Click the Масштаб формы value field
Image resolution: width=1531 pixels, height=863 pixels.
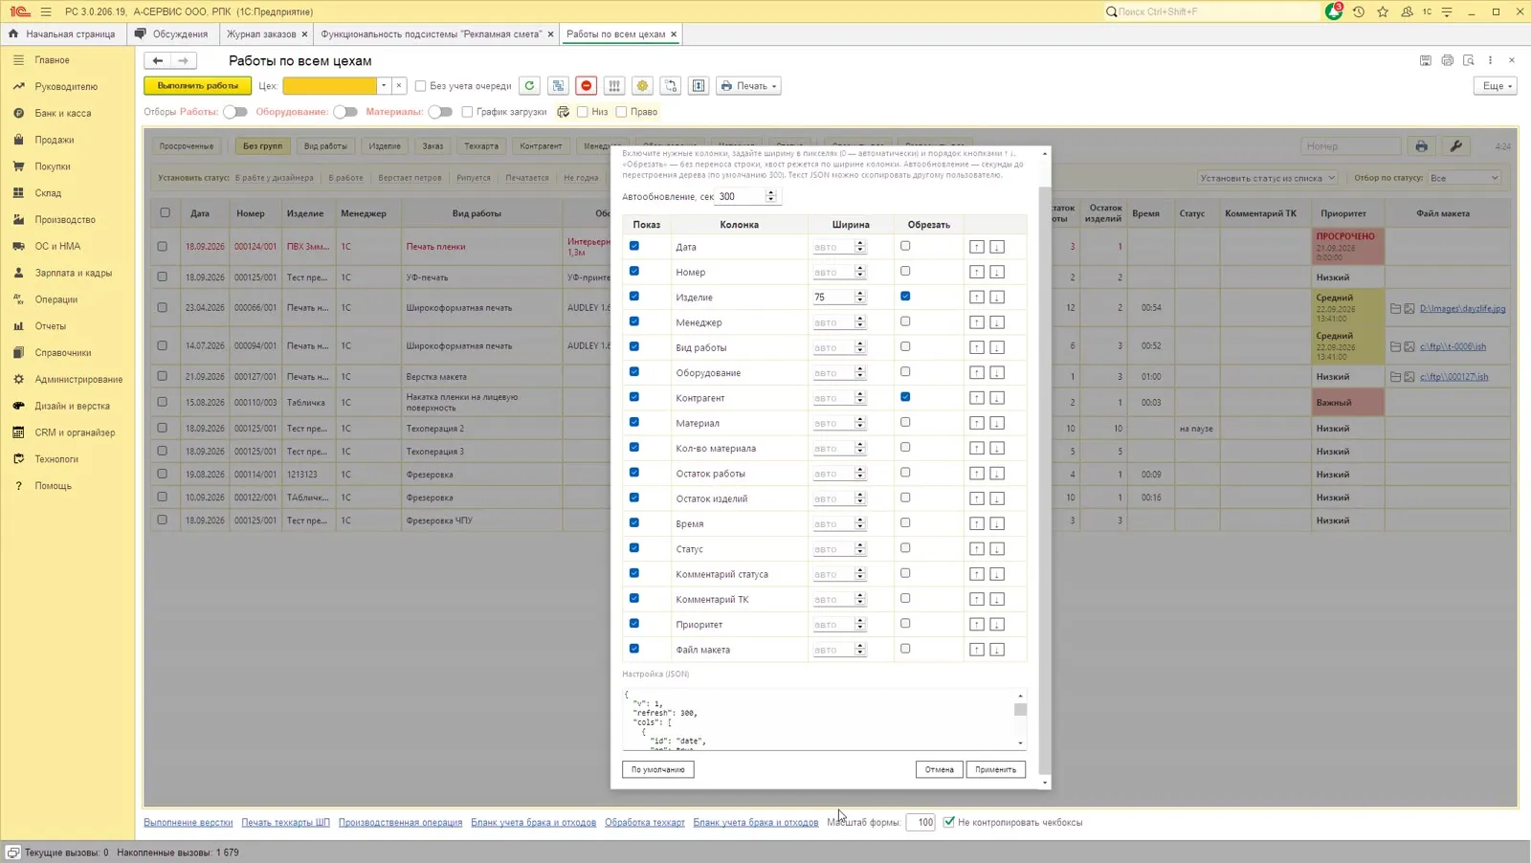[x=921, y=823]
